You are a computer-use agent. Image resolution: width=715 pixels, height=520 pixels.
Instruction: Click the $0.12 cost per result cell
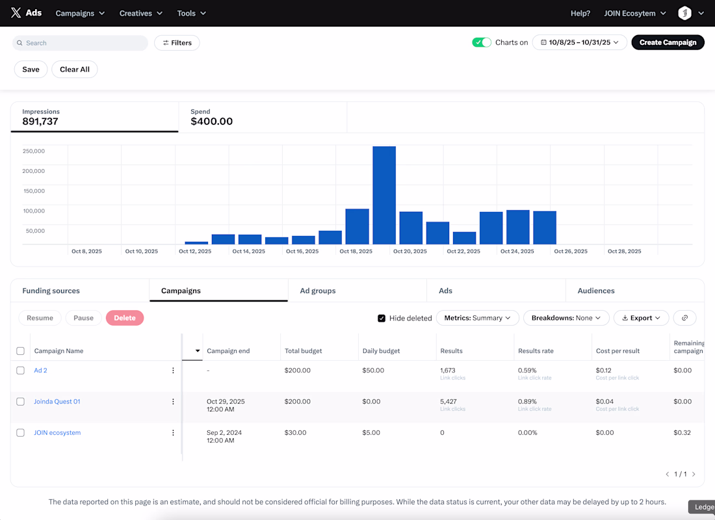(603, 370)
